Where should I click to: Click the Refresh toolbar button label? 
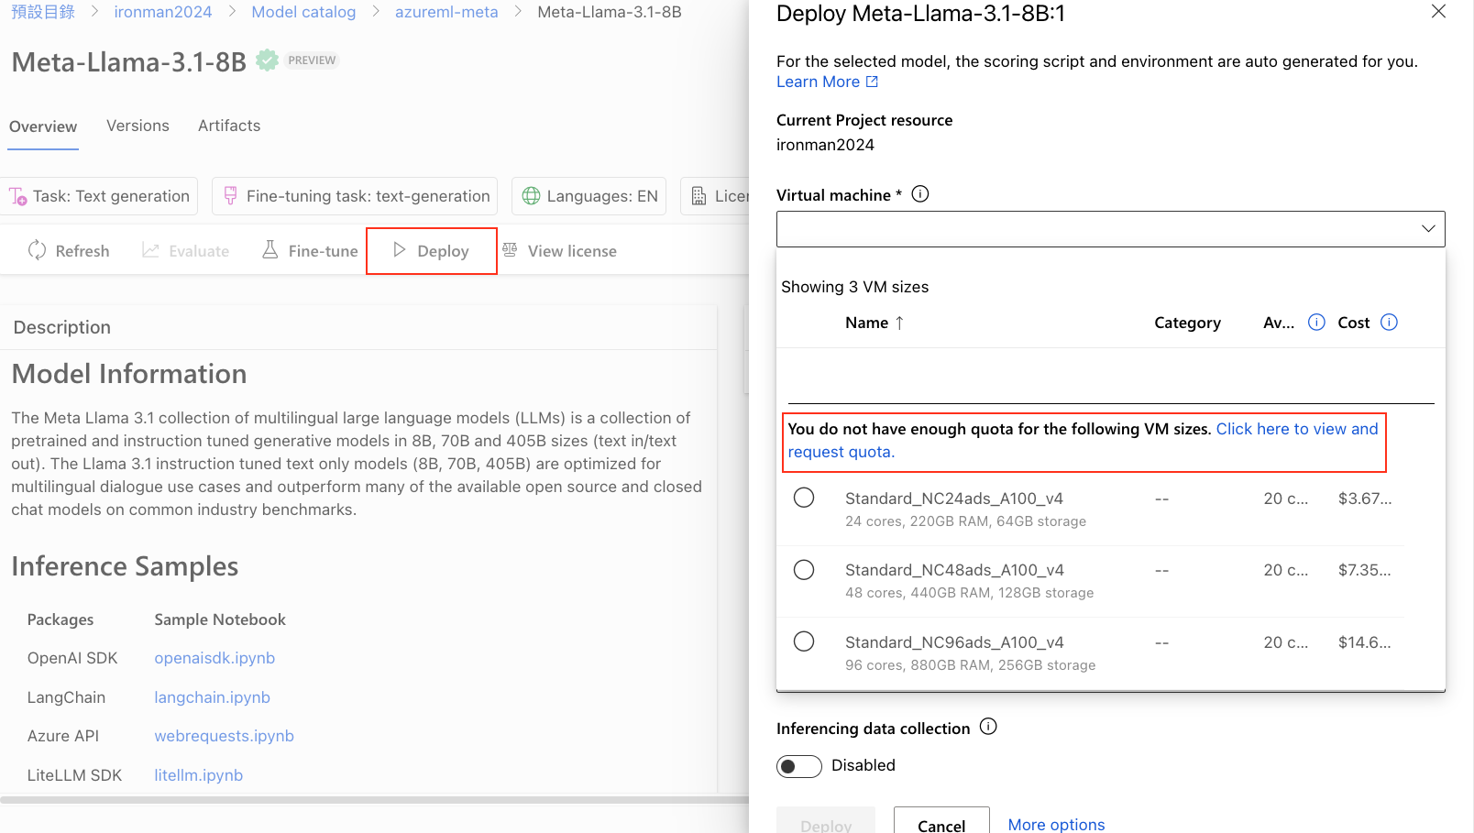[x=82, y=251]
